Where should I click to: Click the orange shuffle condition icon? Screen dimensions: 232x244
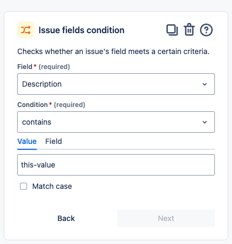26,30
